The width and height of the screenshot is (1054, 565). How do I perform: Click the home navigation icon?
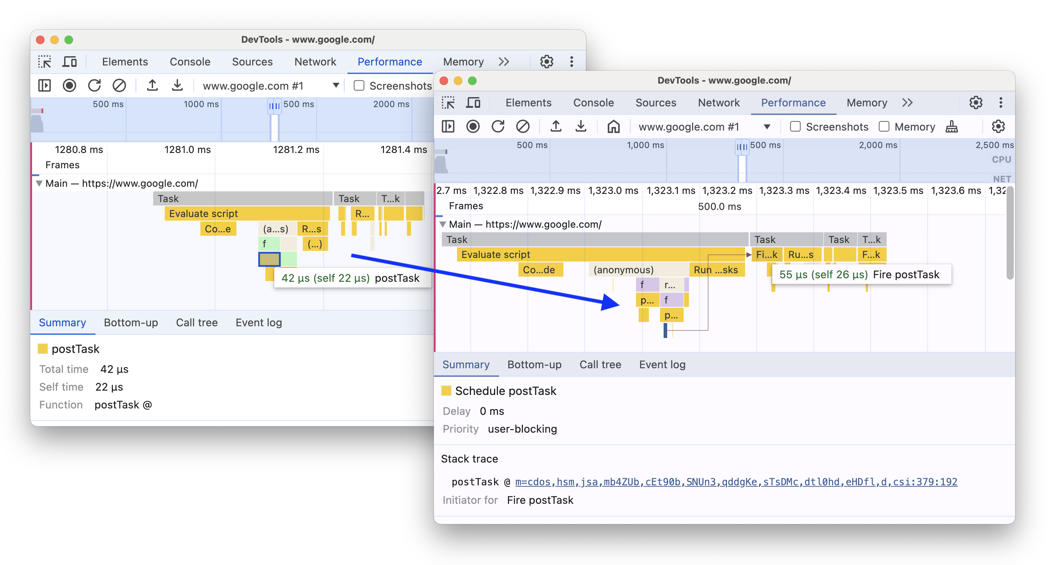(x=611, y=126)
